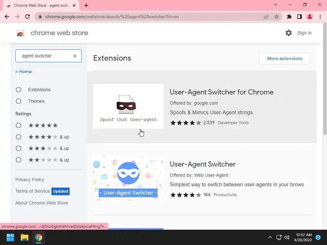The height and width of the screenshot is (245, 327).
Task: Click the page vertical scrollbar
Action: click(x=325, y=79)
